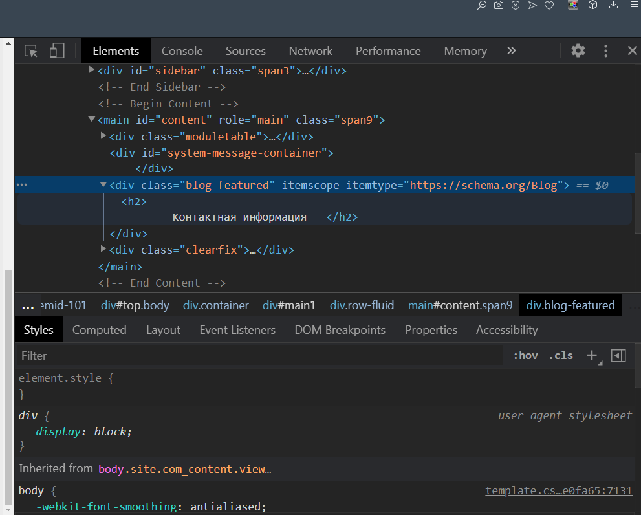
Task: Toggle the :hov element state panel
Action: tap(526, 355)
